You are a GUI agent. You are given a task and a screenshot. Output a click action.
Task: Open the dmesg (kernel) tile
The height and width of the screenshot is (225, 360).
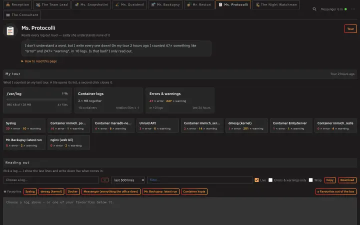pos(246,125)
